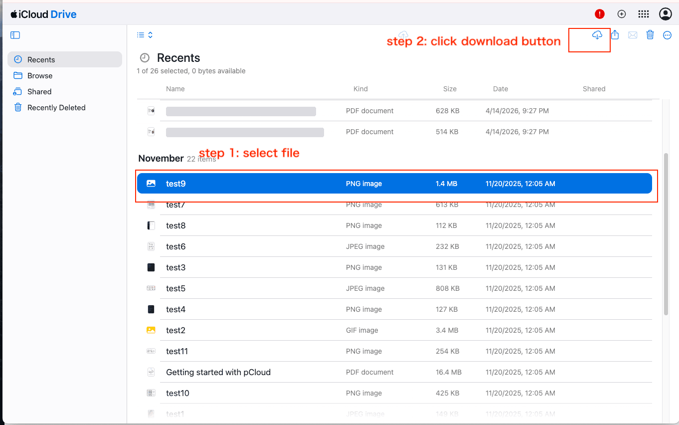Select Getting started with pCloud file
This screenshot has width=679, height=425.
(218, 372)
